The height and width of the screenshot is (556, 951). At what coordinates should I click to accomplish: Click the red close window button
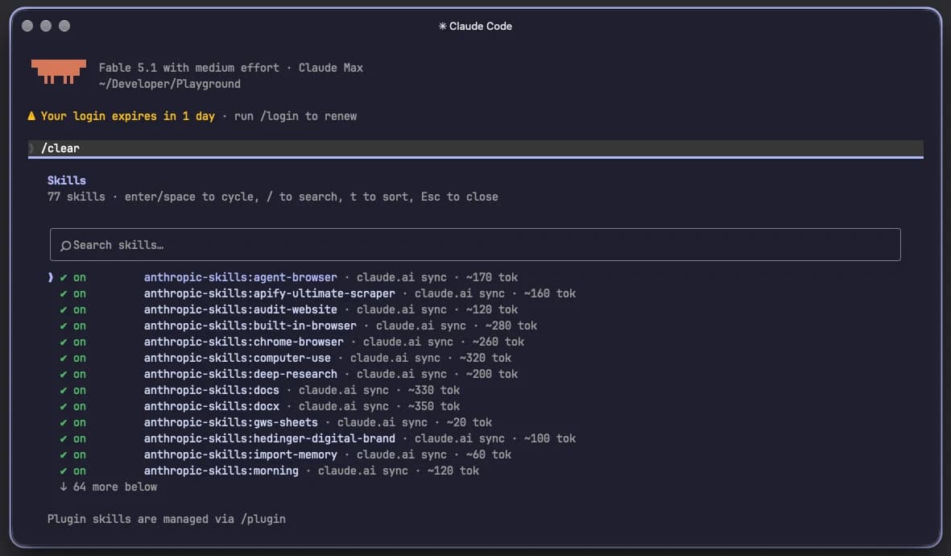pyautogui.click(x=27, y=26)
